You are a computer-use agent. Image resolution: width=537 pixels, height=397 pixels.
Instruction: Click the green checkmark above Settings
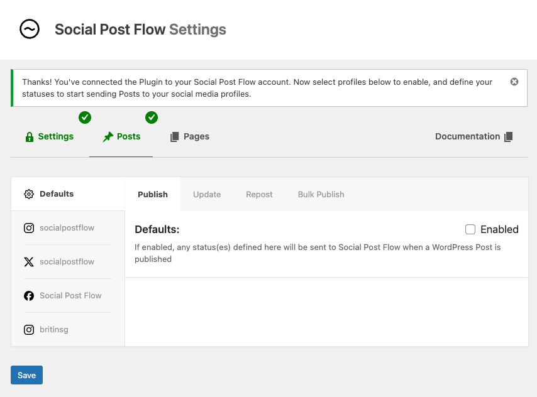pos(85,117)
